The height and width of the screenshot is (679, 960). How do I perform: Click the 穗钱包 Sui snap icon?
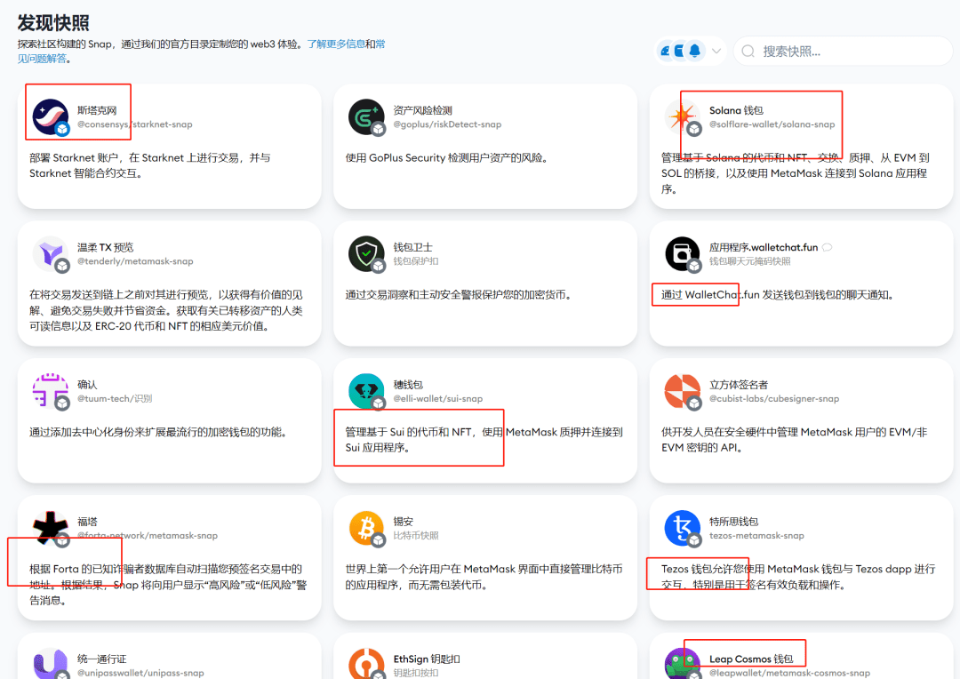pos(367,390)
